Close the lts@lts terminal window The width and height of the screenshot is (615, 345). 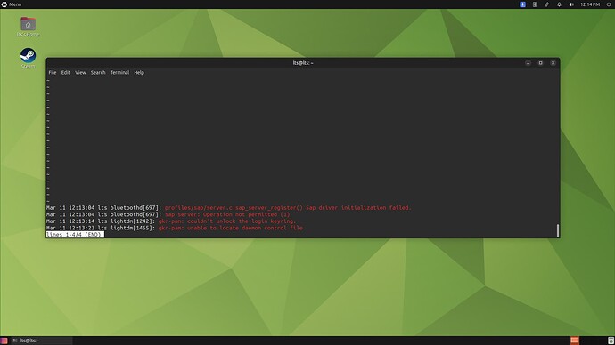click(553, 63)
